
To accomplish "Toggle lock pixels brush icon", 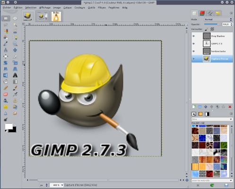I will (x=206, y=29).
